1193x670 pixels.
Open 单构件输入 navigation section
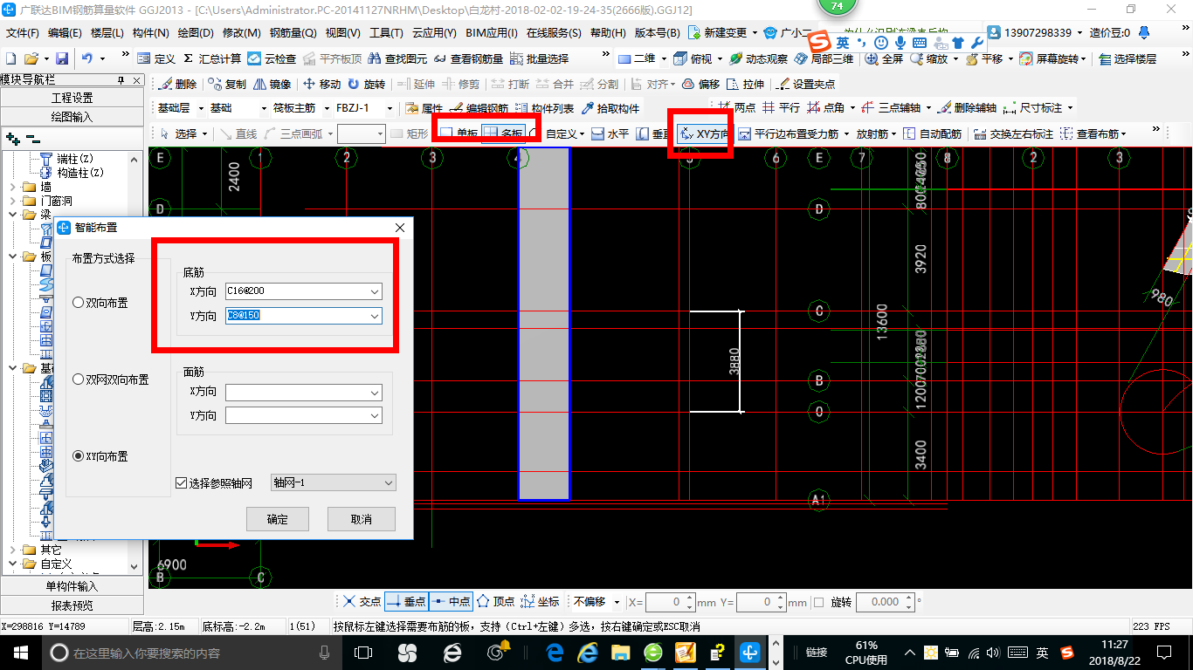click(72, 586)
